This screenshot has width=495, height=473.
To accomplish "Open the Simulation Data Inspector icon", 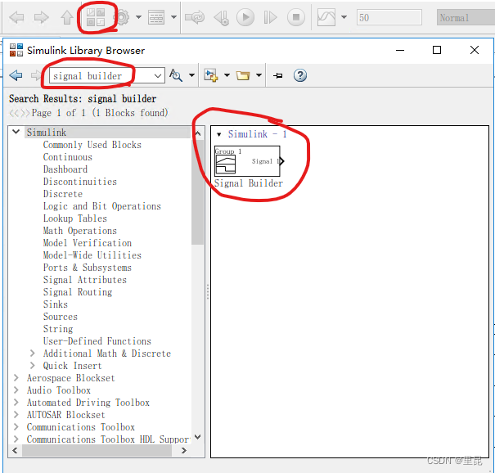I will (x=326, y=17).
